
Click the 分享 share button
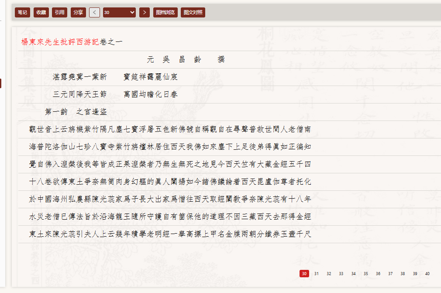pos(78,12)
